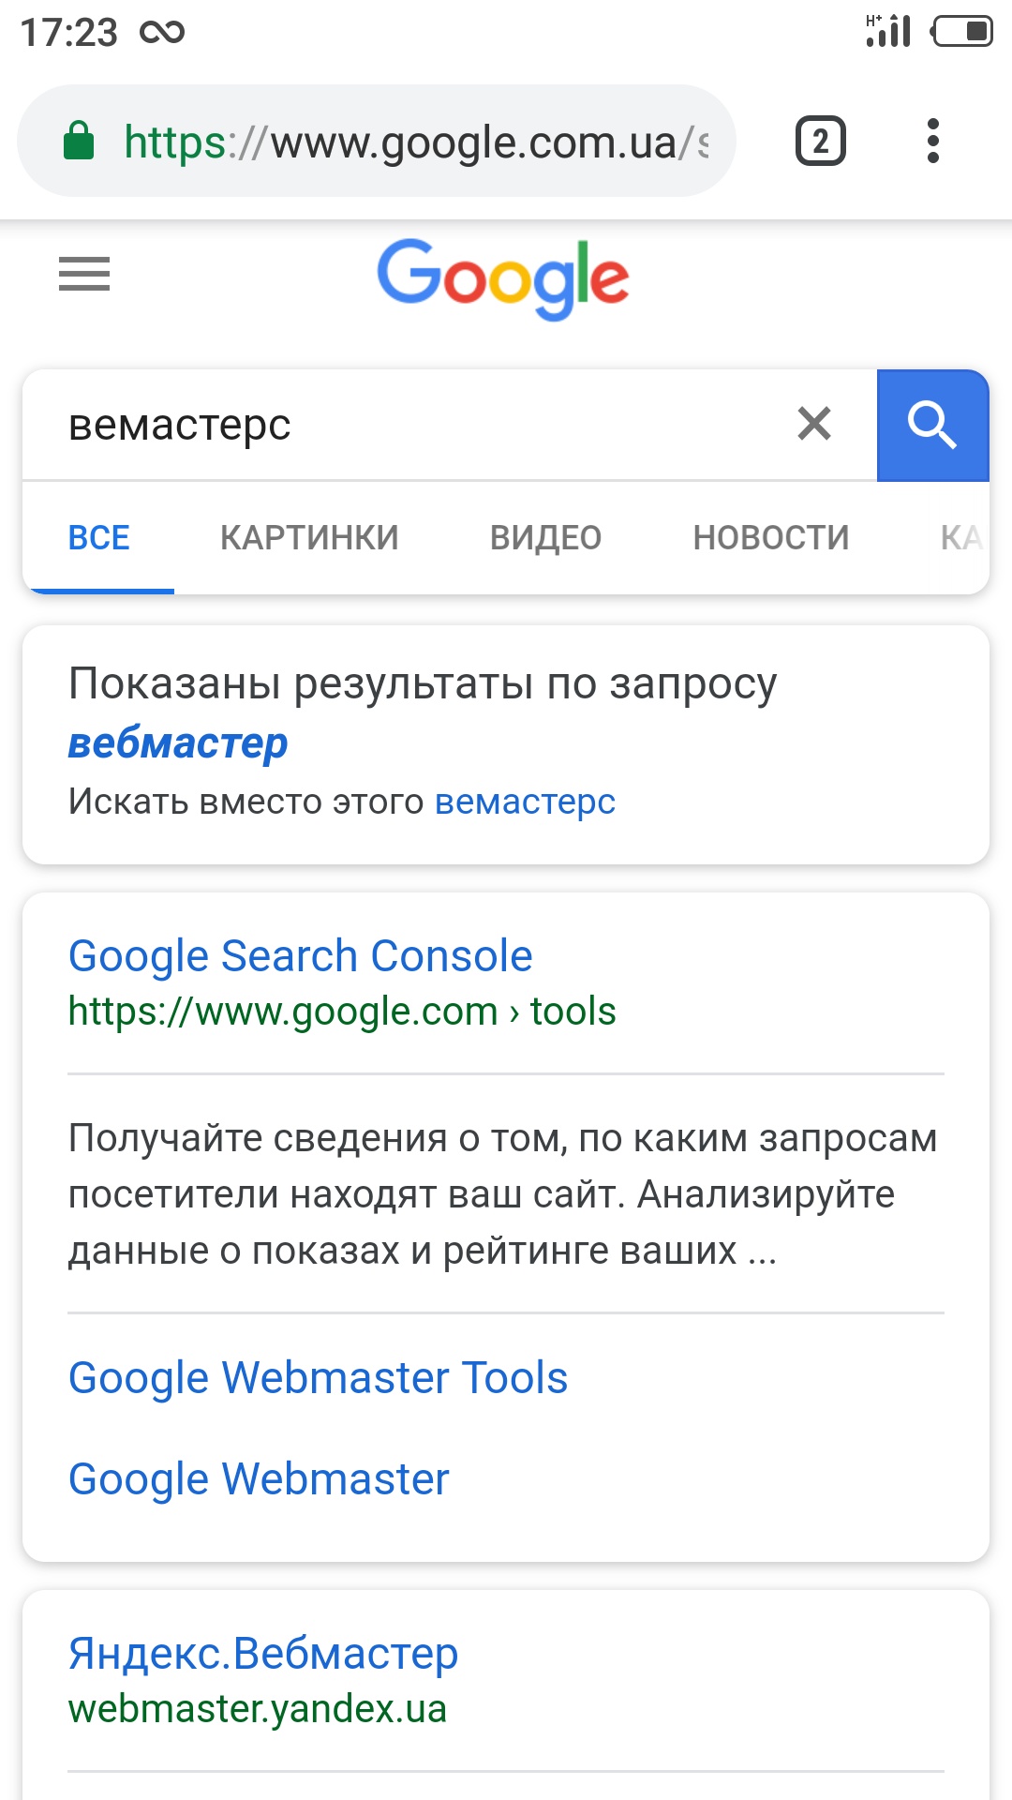Open the Google Webmaster Tools sitelink
1012x1800 pixels.
pyautogui.click(x=318, y=1378)
